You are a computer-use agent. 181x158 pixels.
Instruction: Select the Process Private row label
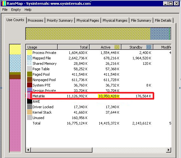(44, 53)
